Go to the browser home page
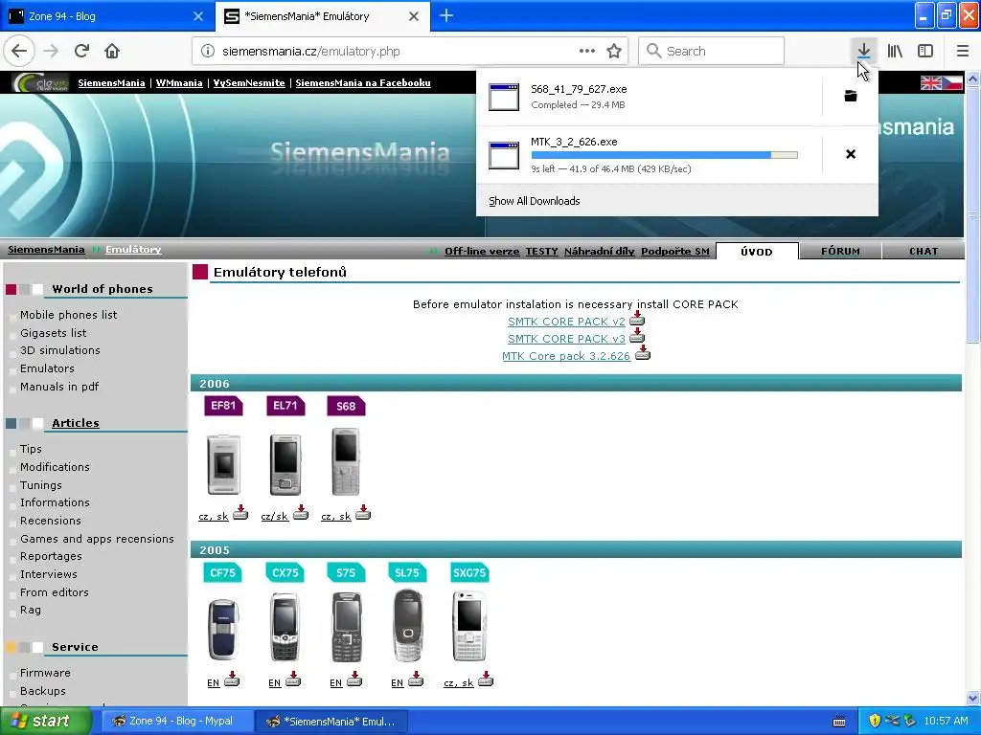This screenshot has height=735, width=981. point(112,51)
